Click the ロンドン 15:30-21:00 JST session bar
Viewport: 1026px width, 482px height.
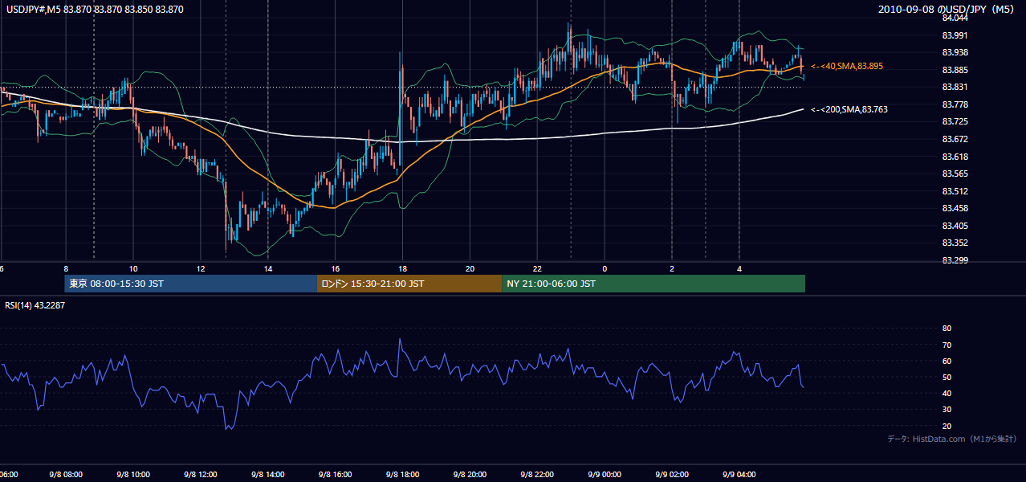click(409, 284)
